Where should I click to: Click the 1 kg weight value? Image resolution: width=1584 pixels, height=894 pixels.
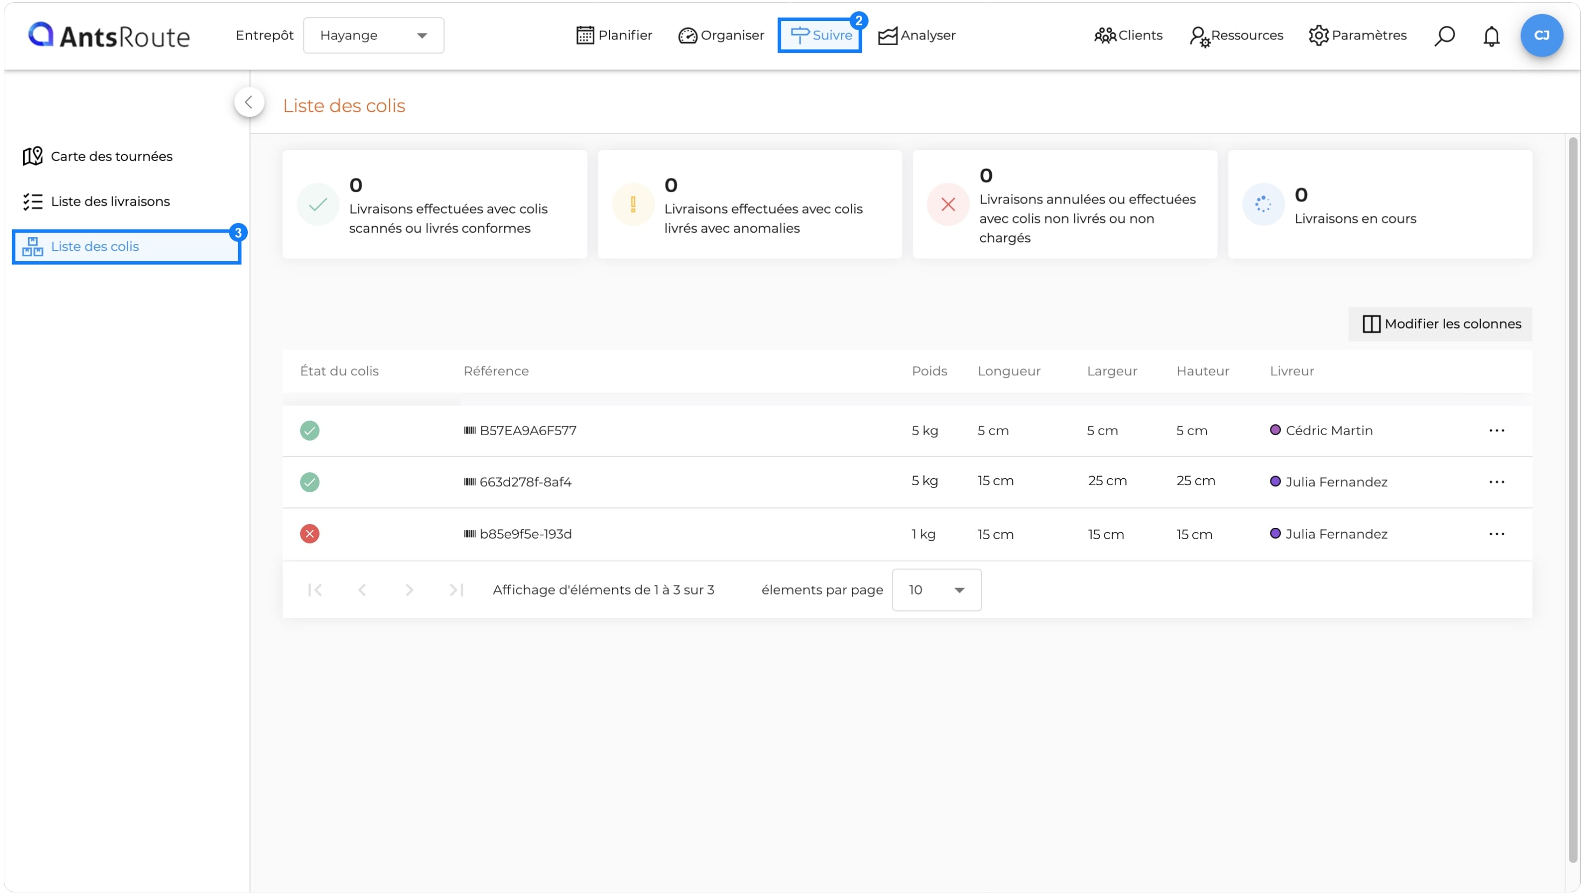[923, 534]
